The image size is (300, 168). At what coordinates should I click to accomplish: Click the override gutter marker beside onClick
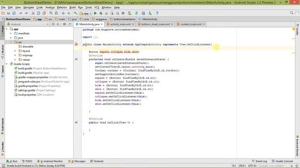pos(76,122)
